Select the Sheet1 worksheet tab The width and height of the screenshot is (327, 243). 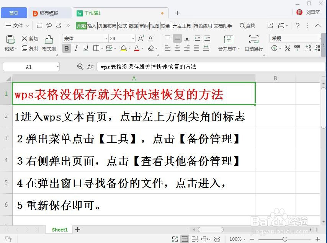pyautogui.click(x=60, y=230)
